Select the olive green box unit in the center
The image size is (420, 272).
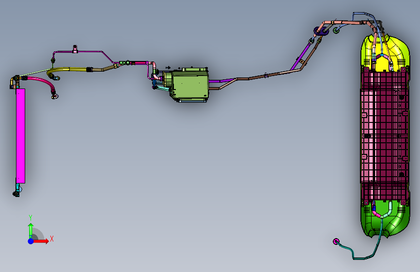click(191, 85)
